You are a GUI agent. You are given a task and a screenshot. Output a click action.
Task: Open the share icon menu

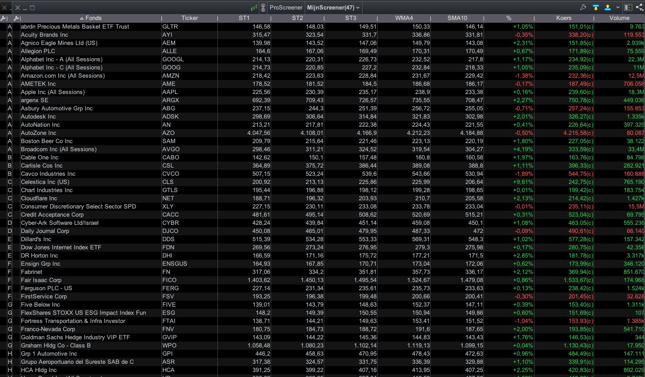coord(639,8)
